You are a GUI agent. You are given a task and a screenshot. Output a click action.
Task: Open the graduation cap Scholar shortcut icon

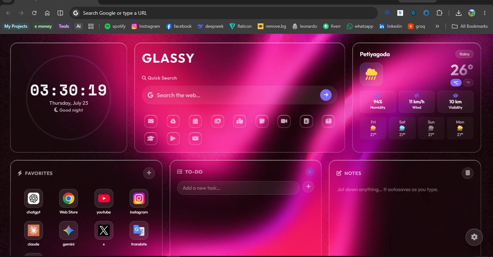pos(151,139)
